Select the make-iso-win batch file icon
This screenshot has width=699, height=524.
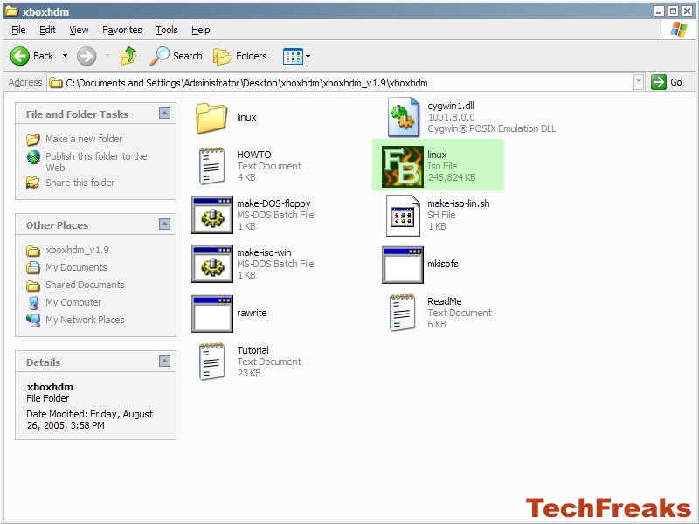[x=212, y=264]
